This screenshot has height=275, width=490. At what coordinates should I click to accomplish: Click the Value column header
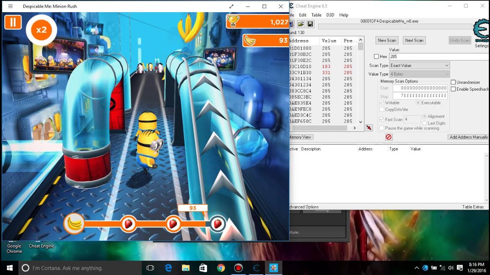[329, 40]
